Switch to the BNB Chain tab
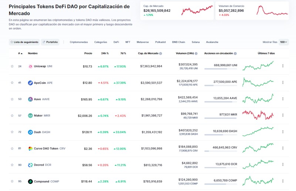296x191 pixels. 179,42
